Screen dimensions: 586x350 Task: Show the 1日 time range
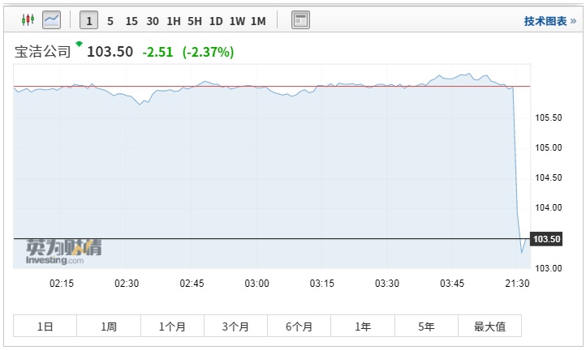pyautogui.click(x=45, y=327)
